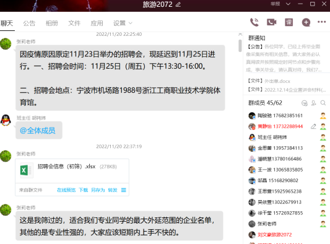
Task: Click green person icon beside 13065835805
Action: 323,170
